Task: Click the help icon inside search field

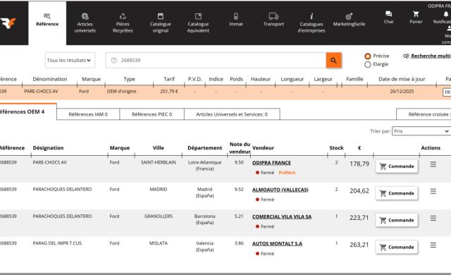Action: (114, 60)
